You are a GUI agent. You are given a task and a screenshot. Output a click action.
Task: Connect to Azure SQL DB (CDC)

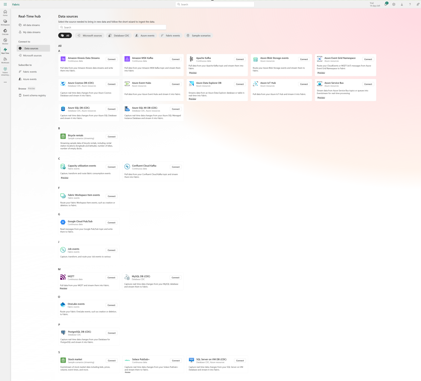(111, 109)
